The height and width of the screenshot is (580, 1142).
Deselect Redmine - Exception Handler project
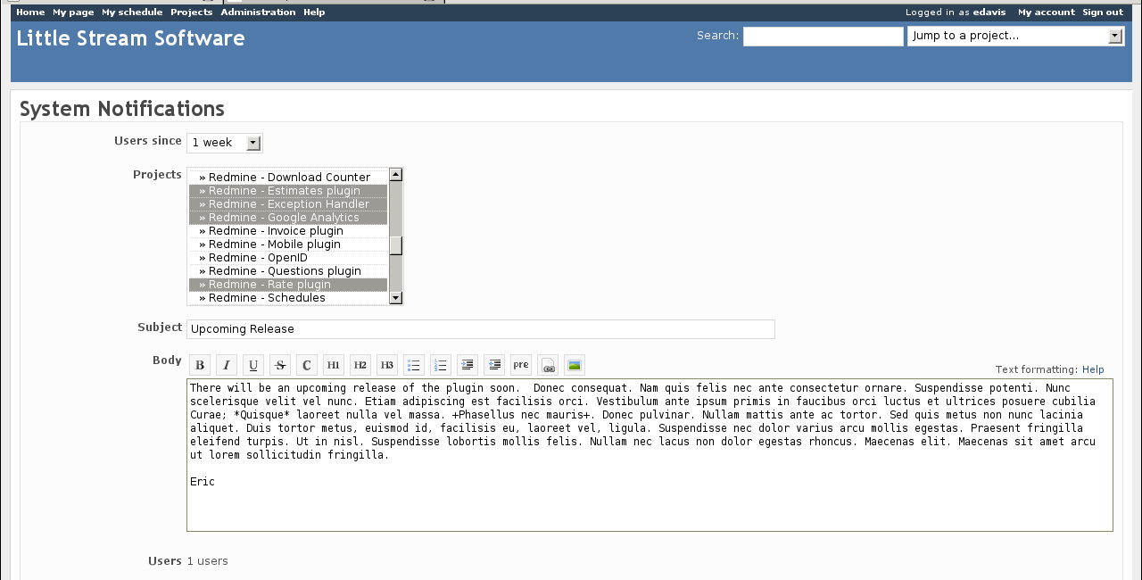pyautogui.click(x=288, y=204)
